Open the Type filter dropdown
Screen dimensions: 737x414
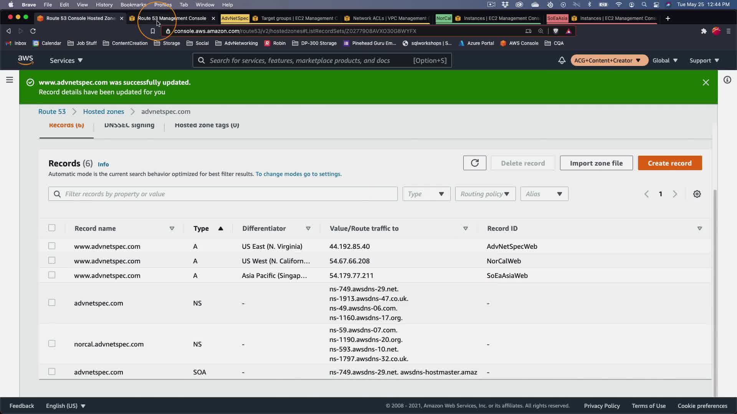click(426, 194)
